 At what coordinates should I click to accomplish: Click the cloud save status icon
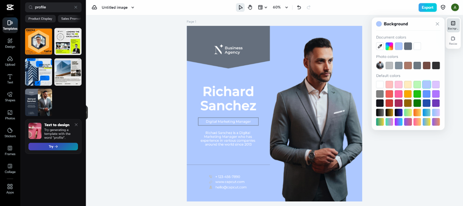pyautogui.click(x=94, y=8)
